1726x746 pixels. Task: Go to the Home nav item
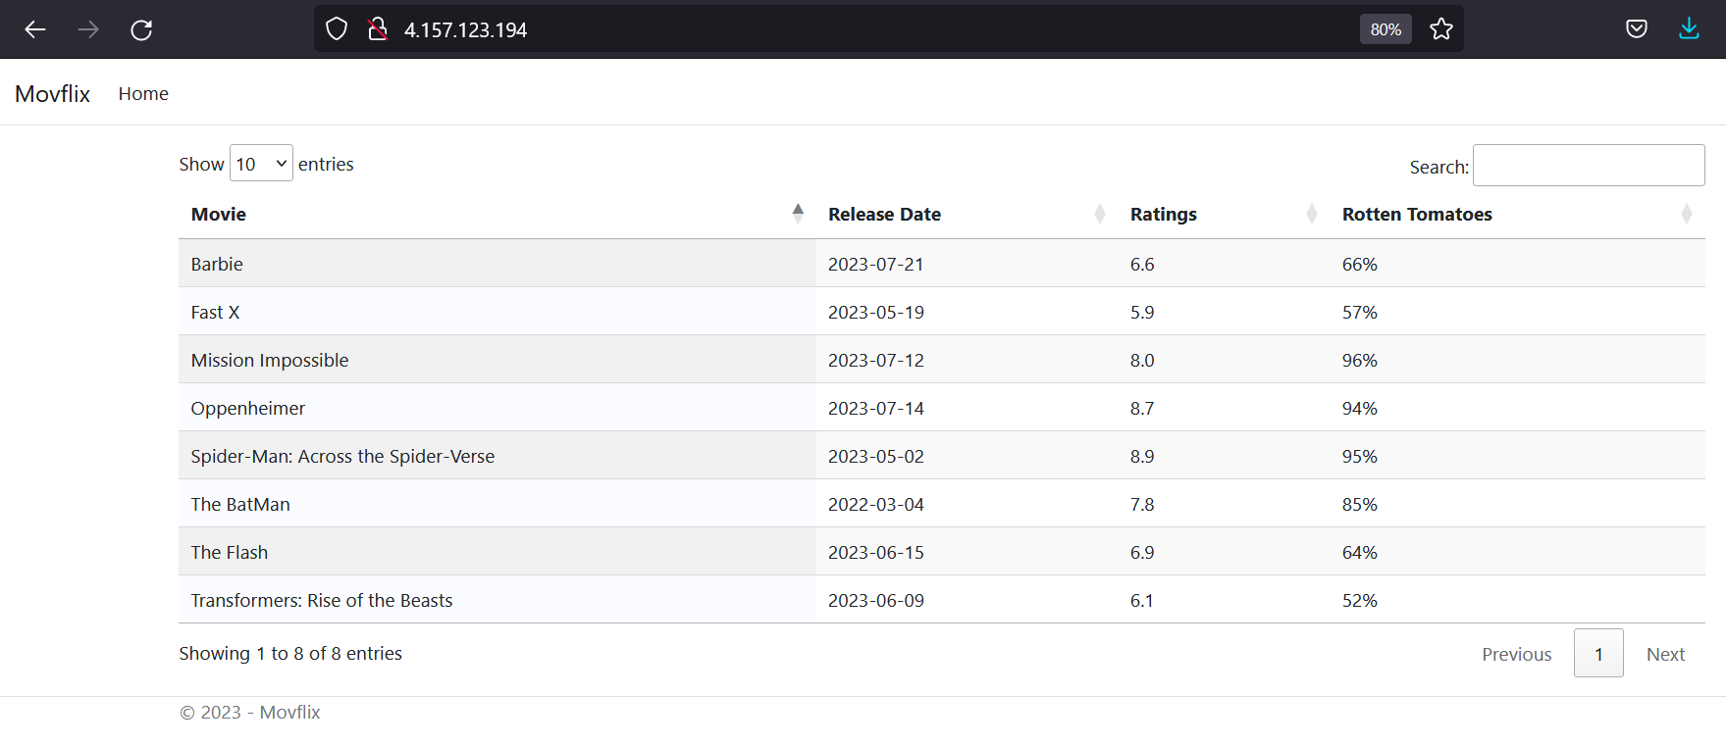(143, 93)
